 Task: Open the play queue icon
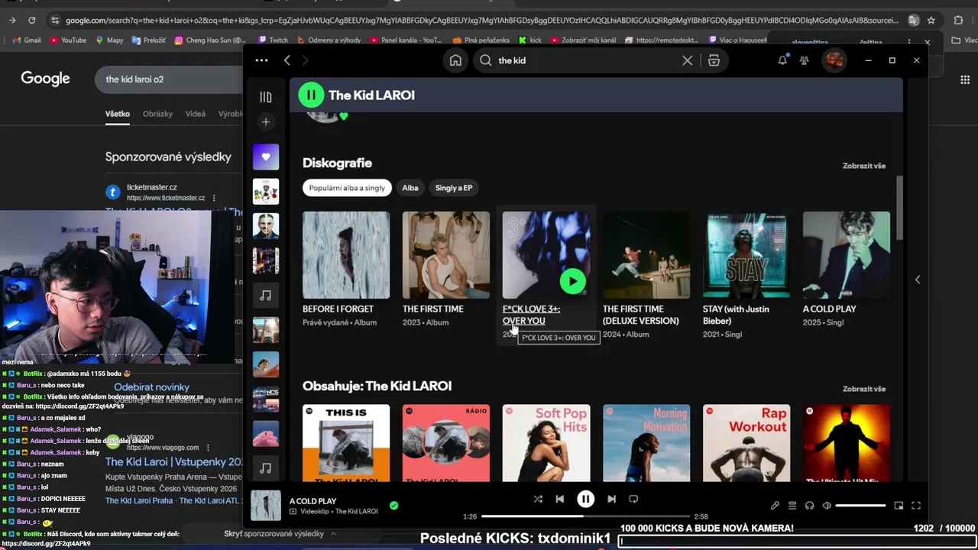(792, 506)
